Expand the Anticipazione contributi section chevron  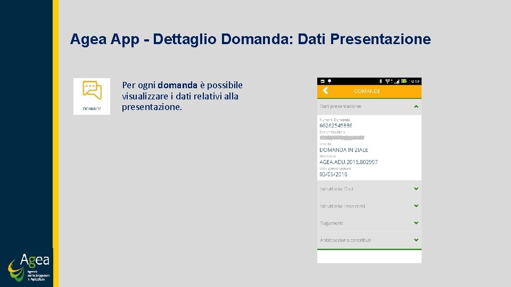coord(416,240)
